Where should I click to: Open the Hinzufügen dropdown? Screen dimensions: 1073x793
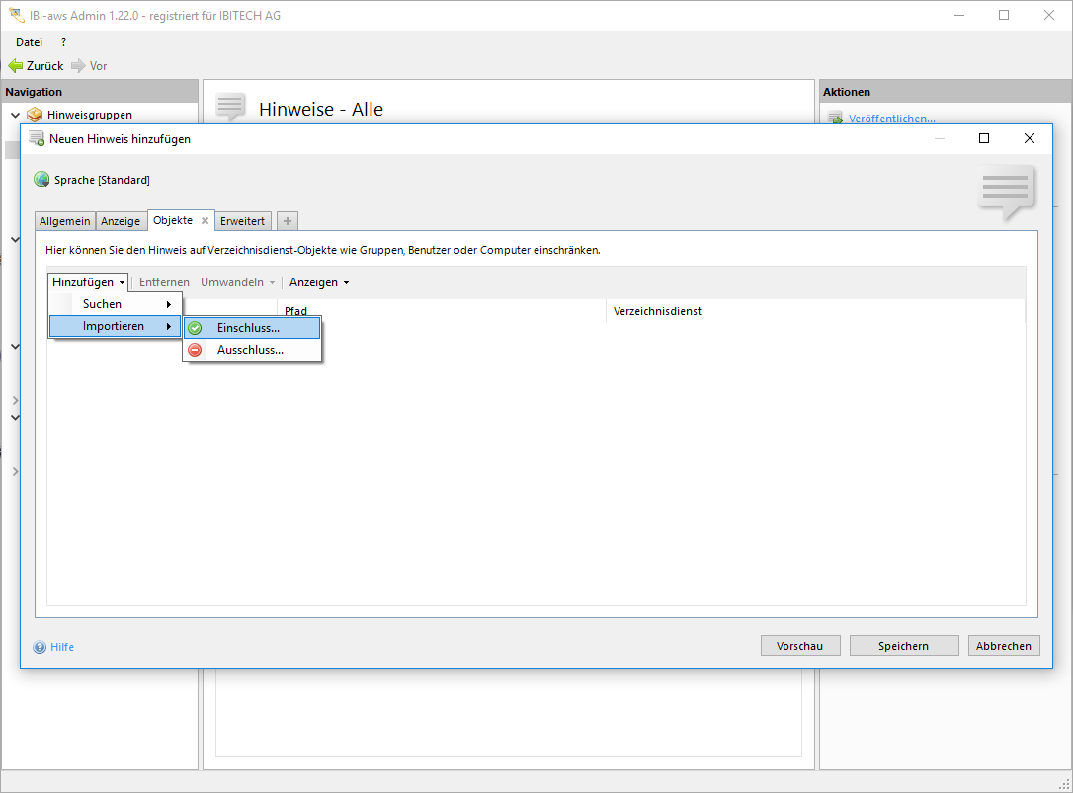89,282
